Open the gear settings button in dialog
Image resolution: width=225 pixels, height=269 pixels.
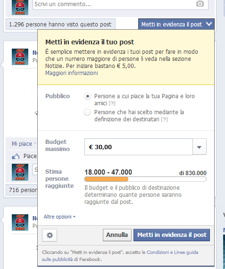(50, 235)
